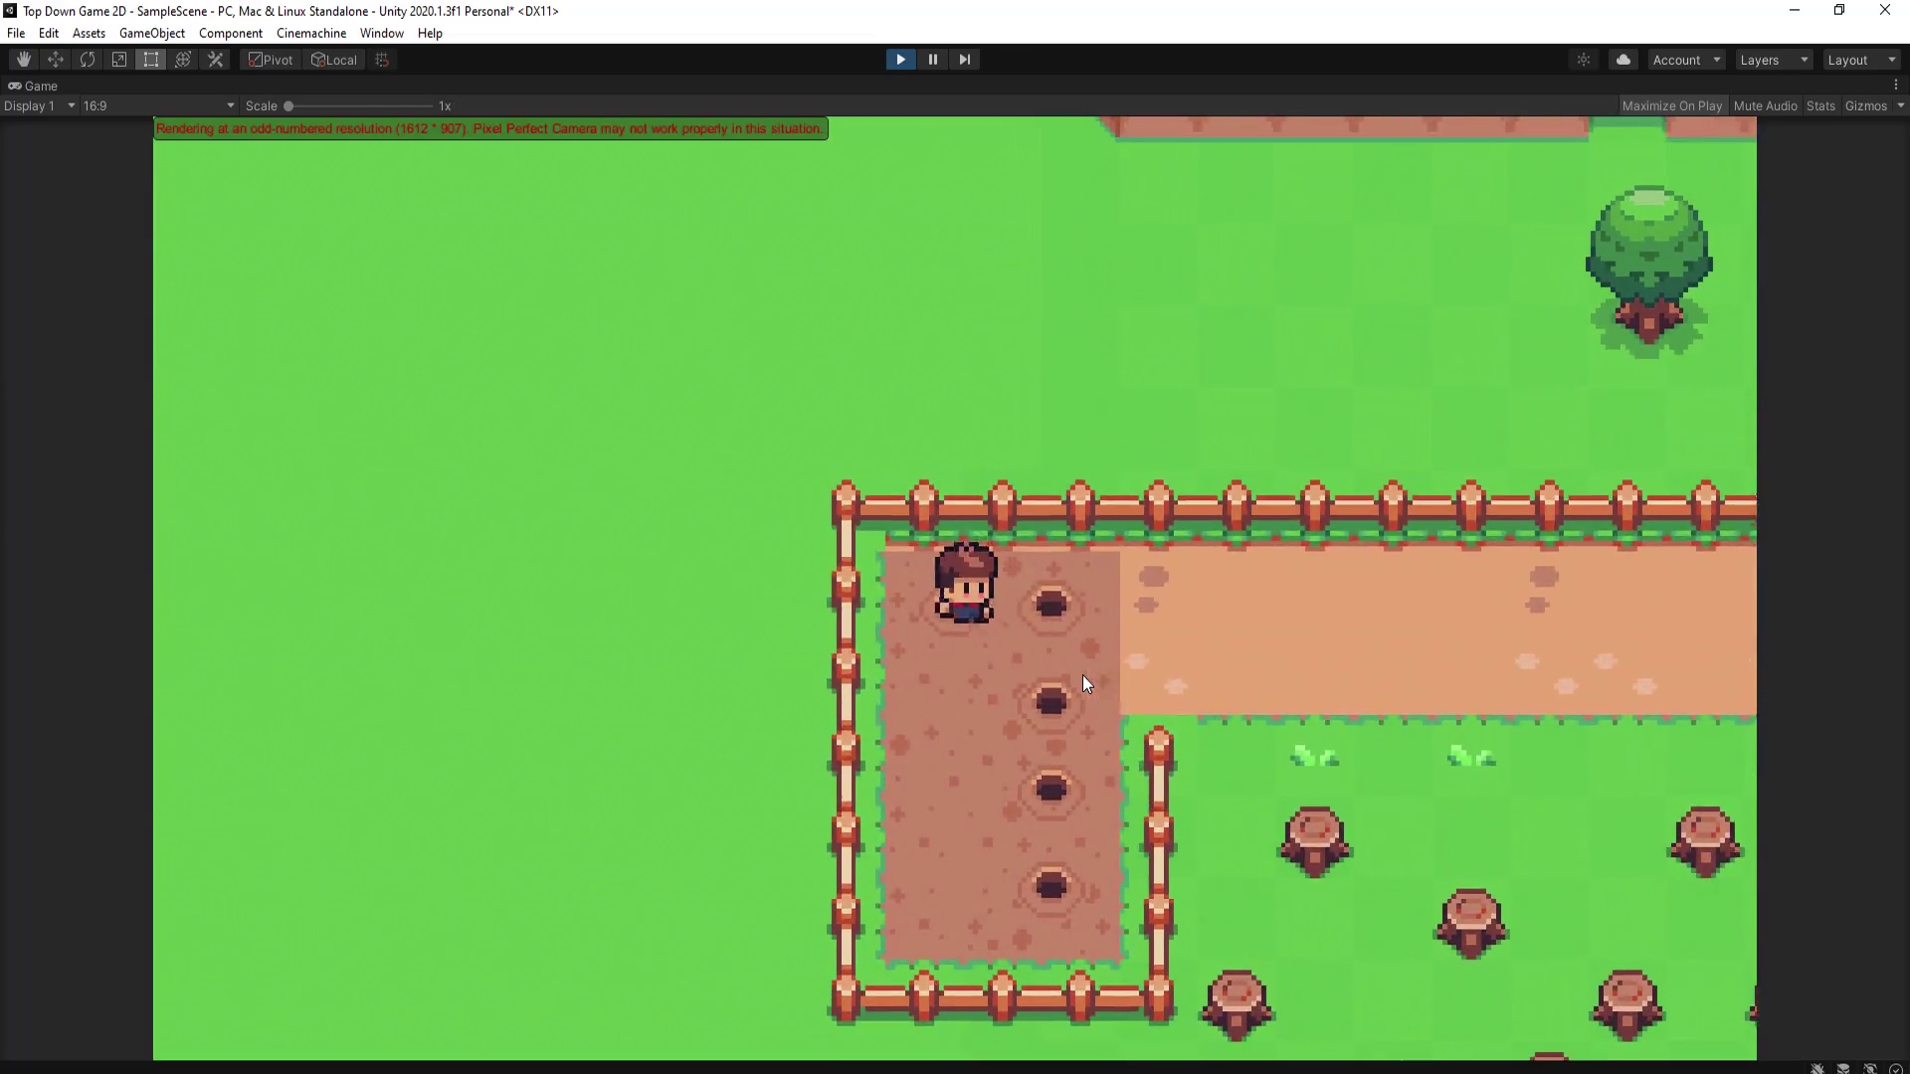Open the GameObject menu
The height and width of the screenshot is (1074, 1910).
152,33
